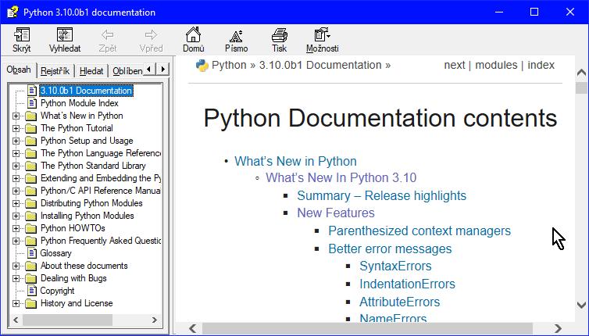Open Summary – Release highlights link
This screenshot has width=589, height=336.
(382, 196)
